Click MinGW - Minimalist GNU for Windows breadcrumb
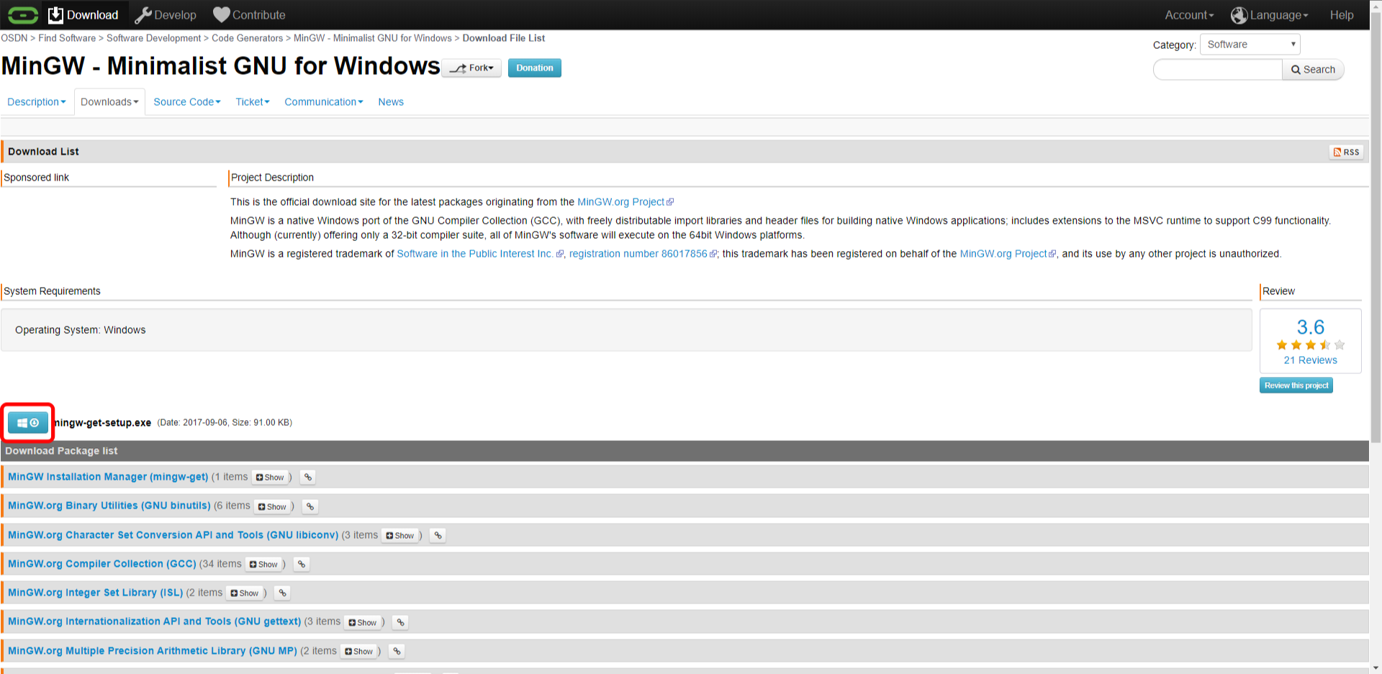Image resolution: width=1382 pixels, height=674 pixels. click(x=373, y=38)
